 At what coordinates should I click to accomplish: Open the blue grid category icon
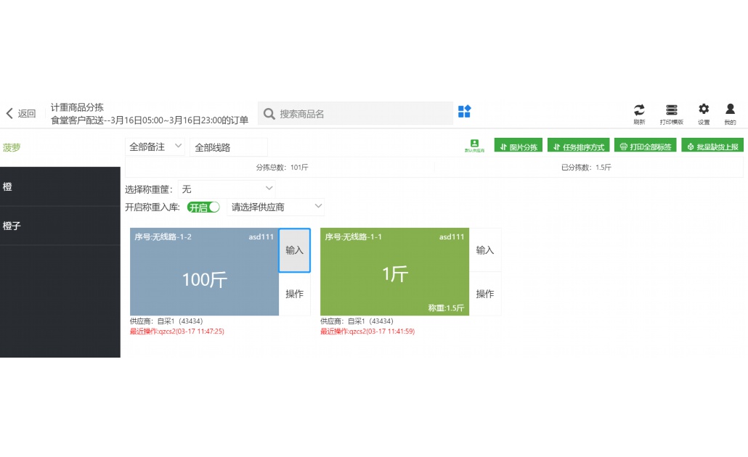pos(464,112)
